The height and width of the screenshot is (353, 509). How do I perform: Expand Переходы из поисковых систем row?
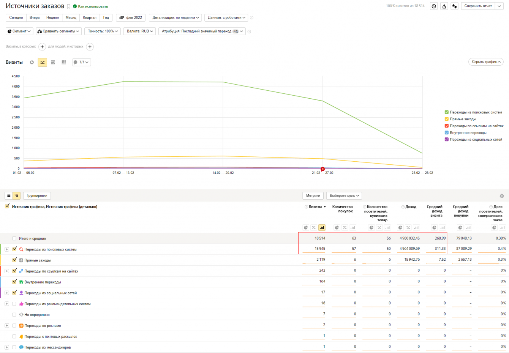(x=7, y=249)
